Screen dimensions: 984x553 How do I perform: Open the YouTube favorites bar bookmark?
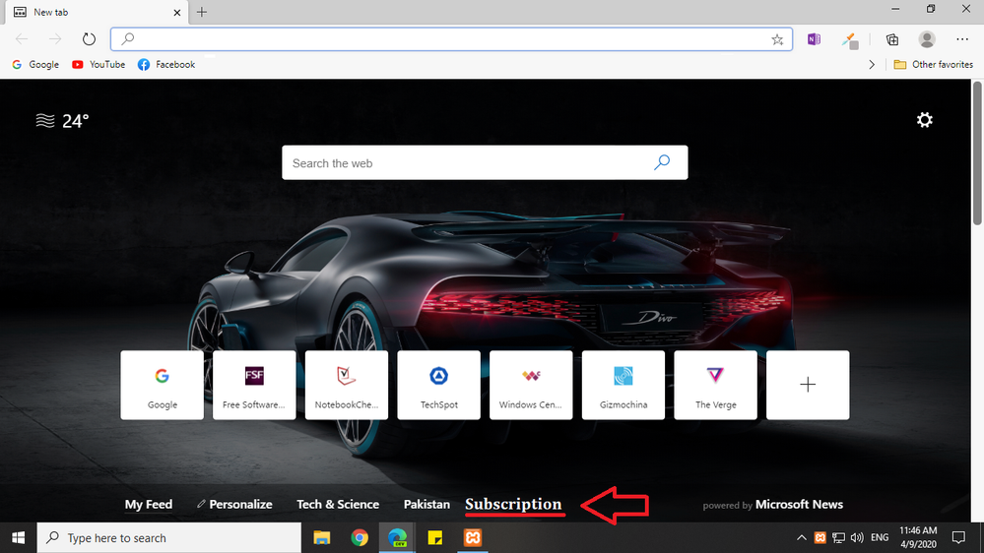98,65
